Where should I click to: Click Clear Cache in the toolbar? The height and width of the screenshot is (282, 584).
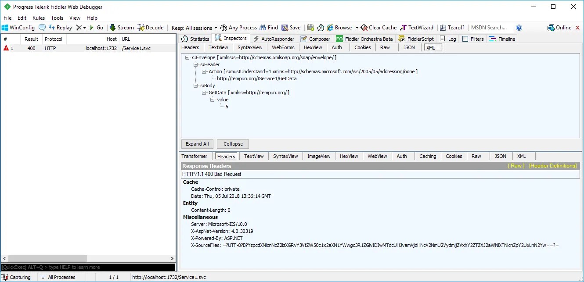coord(378,28)
